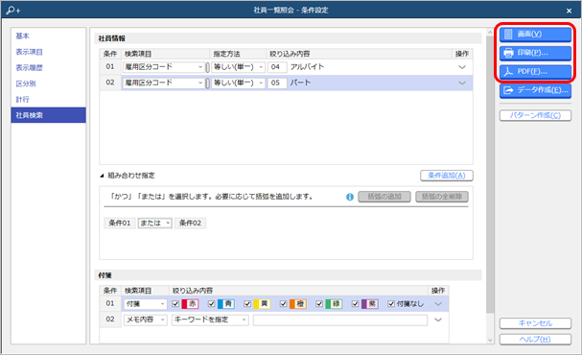Toggle the 緑 sticky note checkbox
Screen dimensions: 582x355
[x=319, y=304]
